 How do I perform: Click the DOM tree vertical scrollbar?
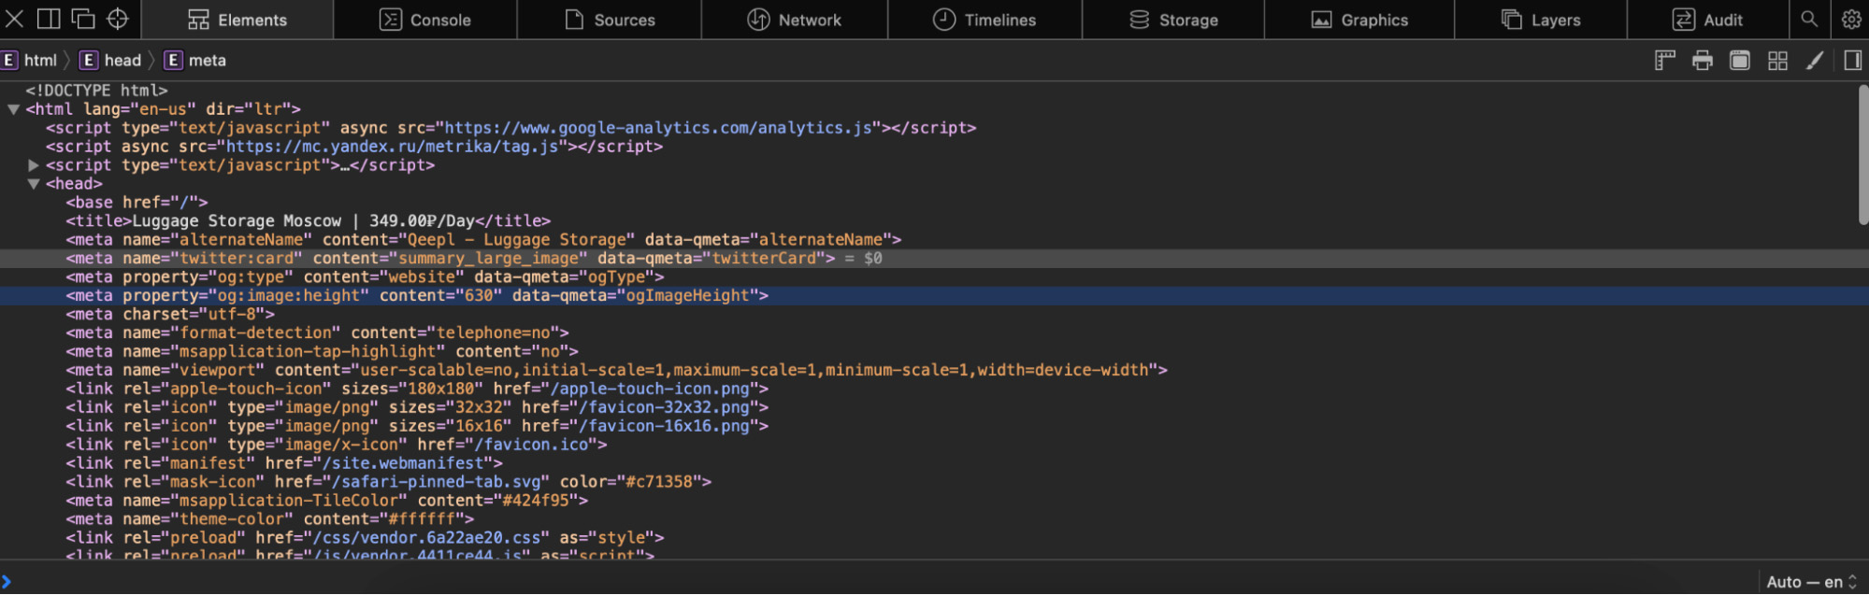[x=1862, y=156]
